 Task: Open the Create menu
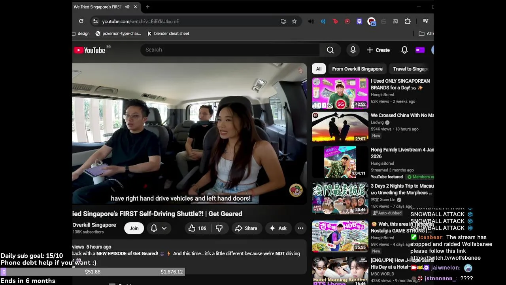pos(378,50)
